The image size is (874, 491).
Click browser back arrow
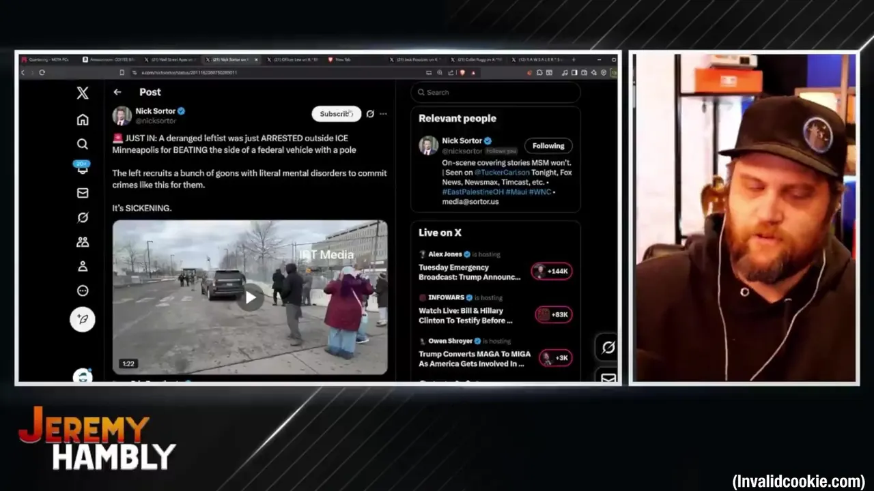(x=23, y=72)
